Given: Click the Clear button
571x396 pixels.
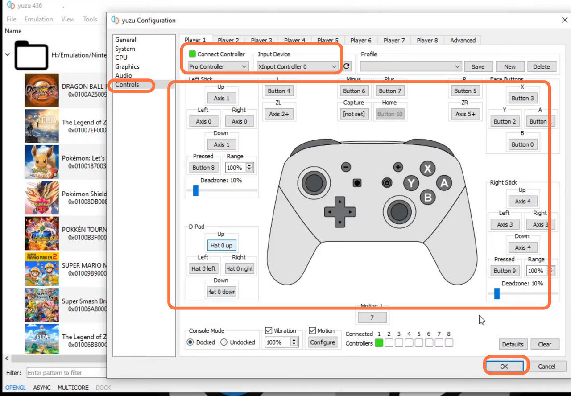Looking at the screenshot, I should (x=545, y=344).
